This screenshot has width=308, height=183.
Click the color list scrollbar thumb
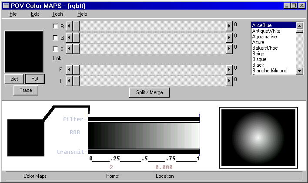[300, 30]
